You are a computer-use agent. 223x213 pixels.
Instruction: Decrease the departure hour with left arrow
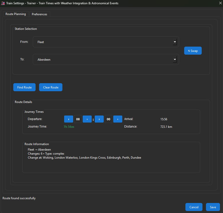[69, 119]
